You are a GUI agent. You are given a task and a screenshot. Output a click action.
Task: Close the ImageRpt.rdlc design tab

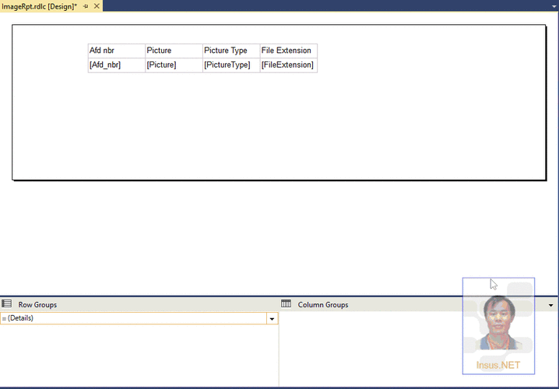pyautogui.click(x=97, y=6)
